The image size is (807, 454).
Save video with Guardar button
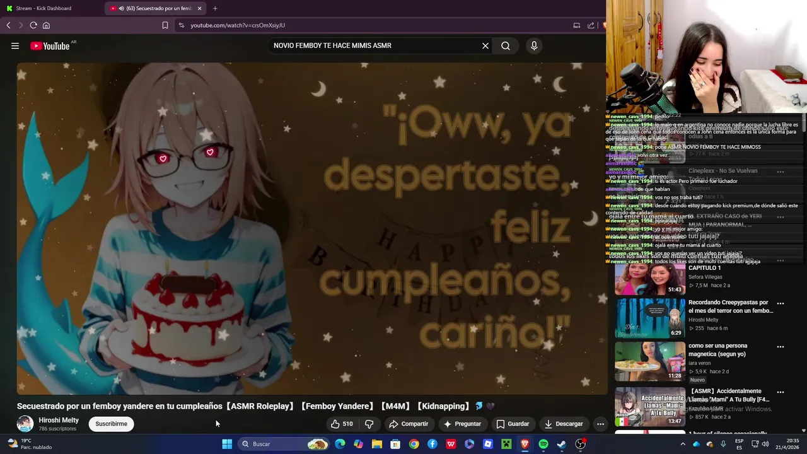point(513,424)
